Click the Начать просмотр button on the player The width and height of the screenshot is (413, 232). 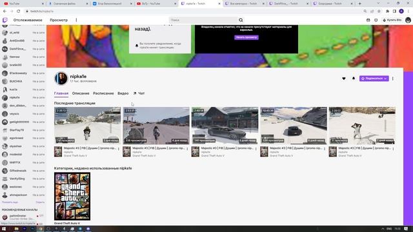coord(247,37)
